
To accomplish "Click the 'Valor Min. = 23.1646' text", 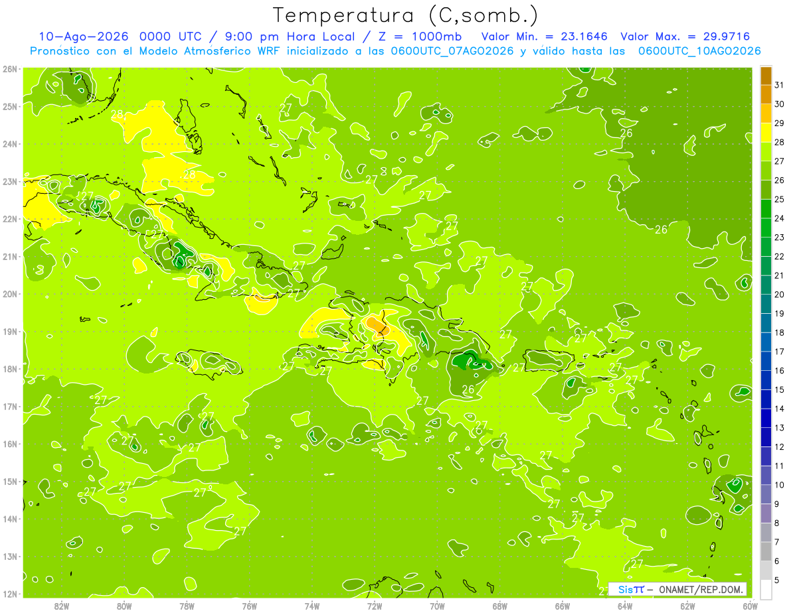I will 544,36.
